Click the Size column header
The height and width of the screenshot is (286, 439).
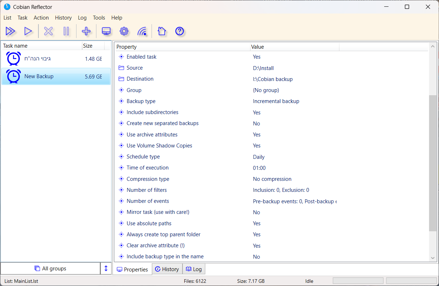coord(88,46)
